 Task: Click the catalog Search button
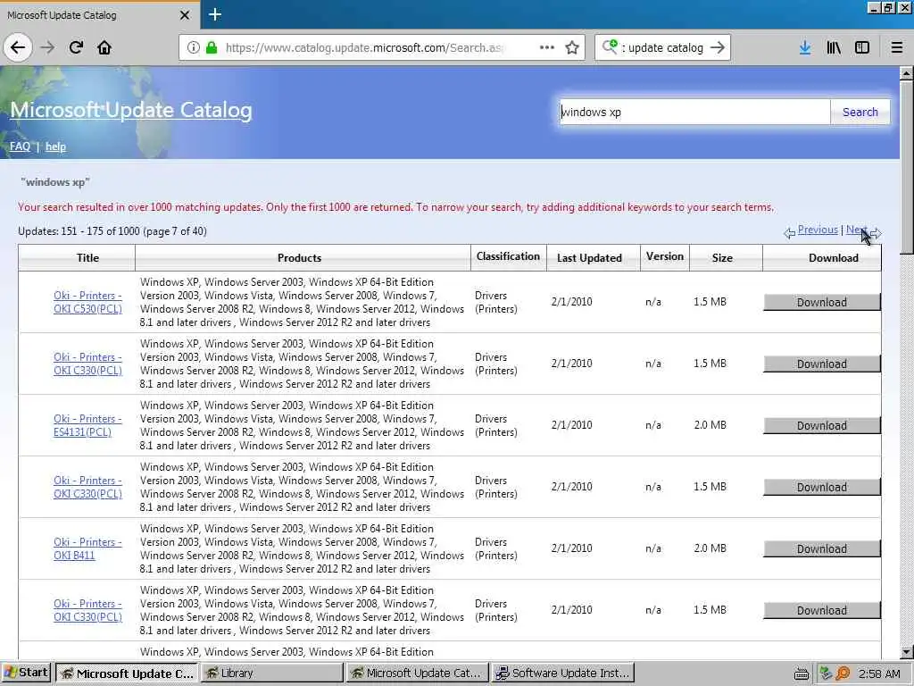[x=860, y=112]
